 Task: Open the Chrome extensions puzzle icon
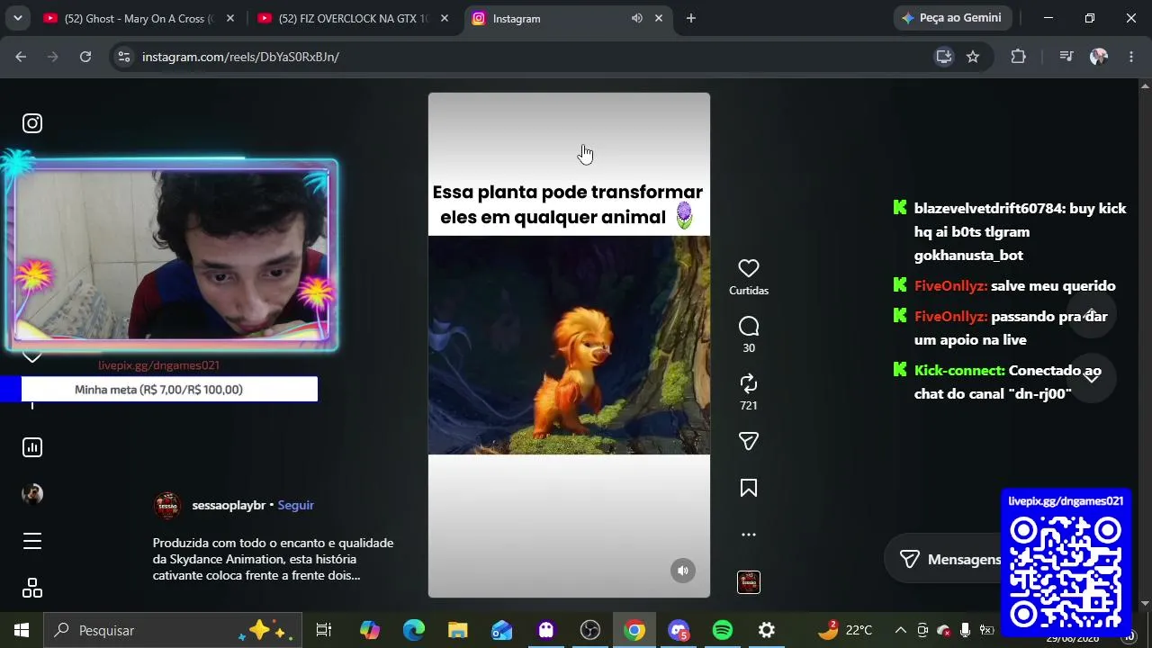[x=1019, y=57]
